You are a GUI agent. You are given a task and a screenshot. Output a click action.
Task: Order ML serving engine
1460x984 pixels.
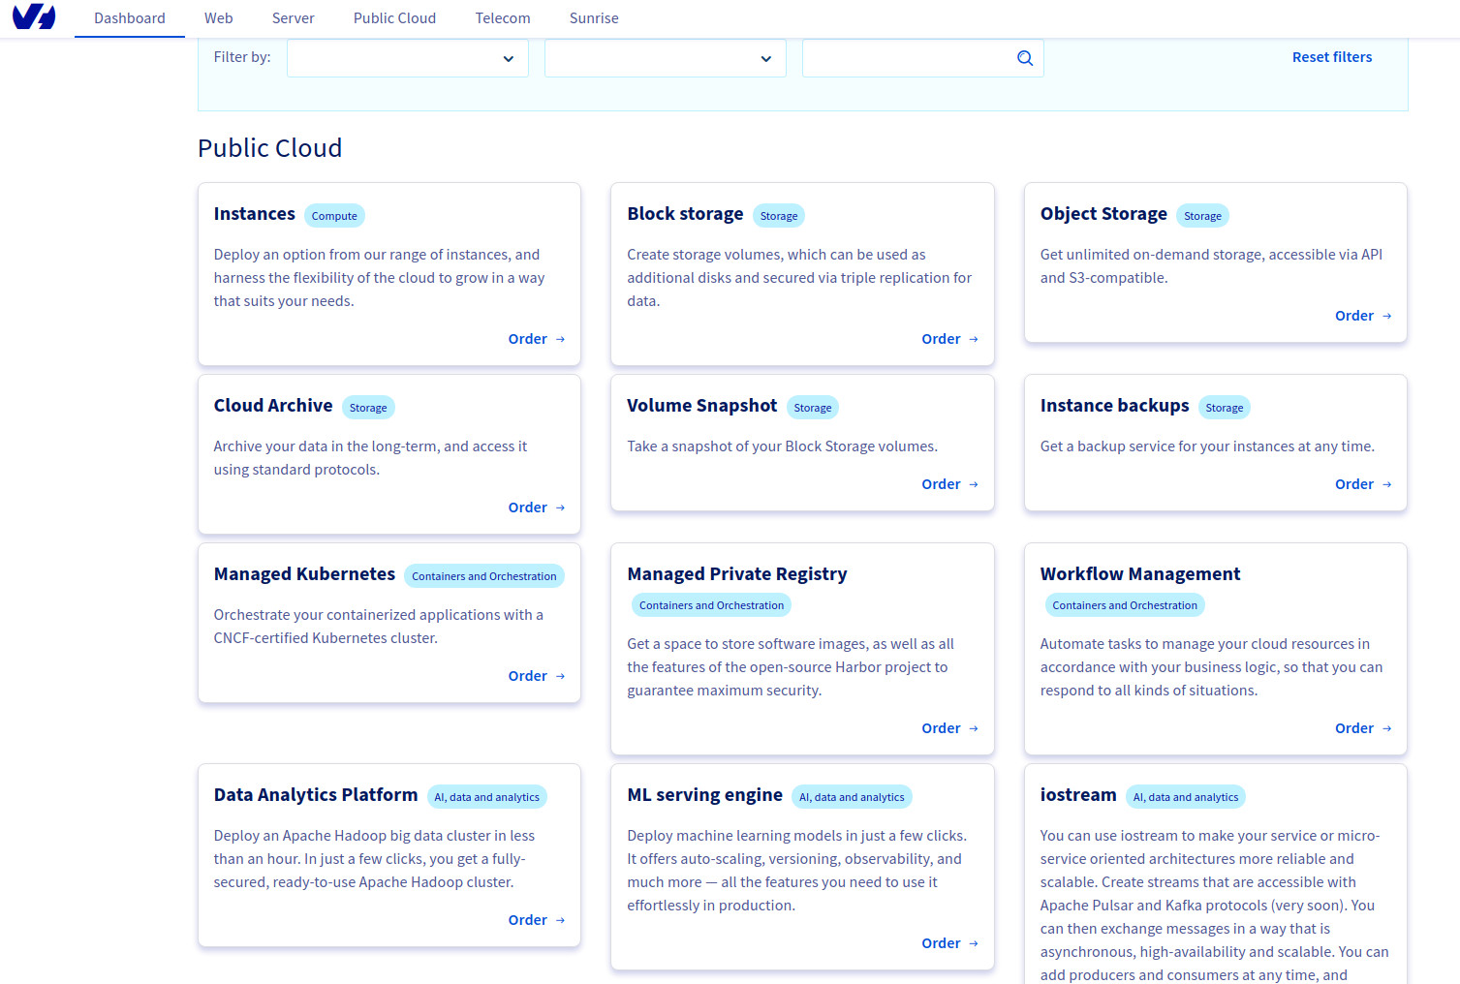coord(950,943)
